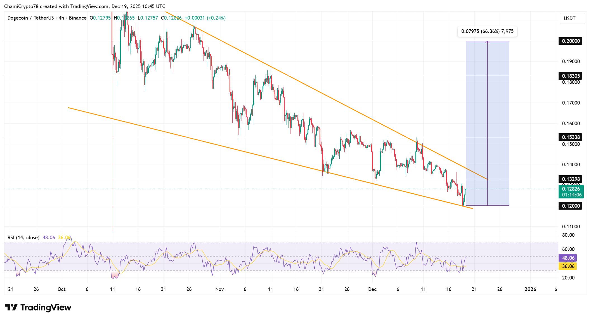The height and width of the screenshot is (320, 591).
Task: Select the 0.15338 price level label
Action: coord(570,137)
